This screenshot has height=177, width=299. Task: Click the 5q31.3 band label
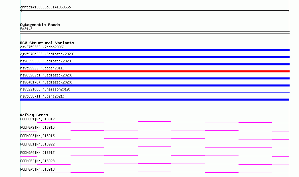point(26,29)
